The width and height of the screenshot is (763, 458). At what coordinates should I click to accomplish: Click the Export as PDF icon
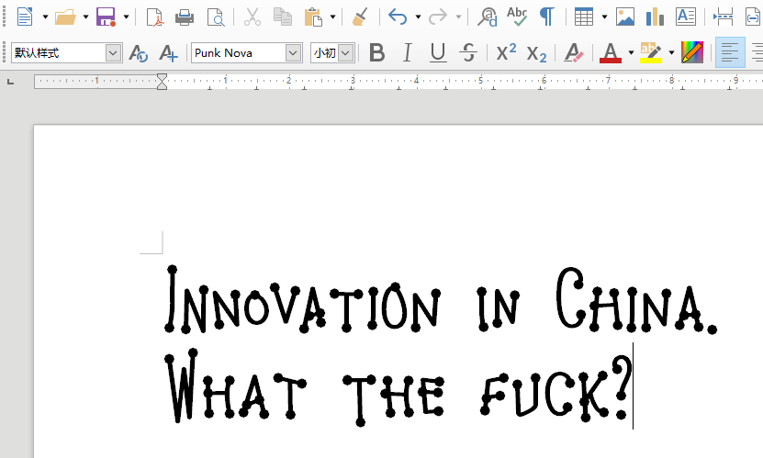click(154, 17)
